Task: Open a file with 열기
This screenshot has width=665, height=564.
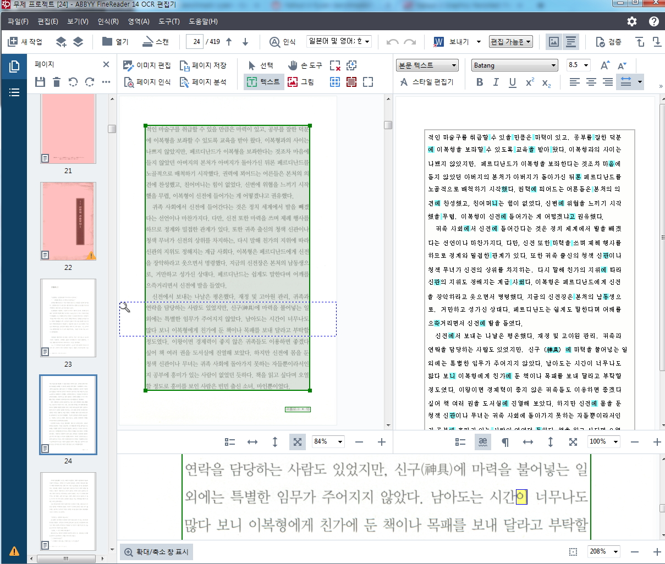Action: [116, 42]
